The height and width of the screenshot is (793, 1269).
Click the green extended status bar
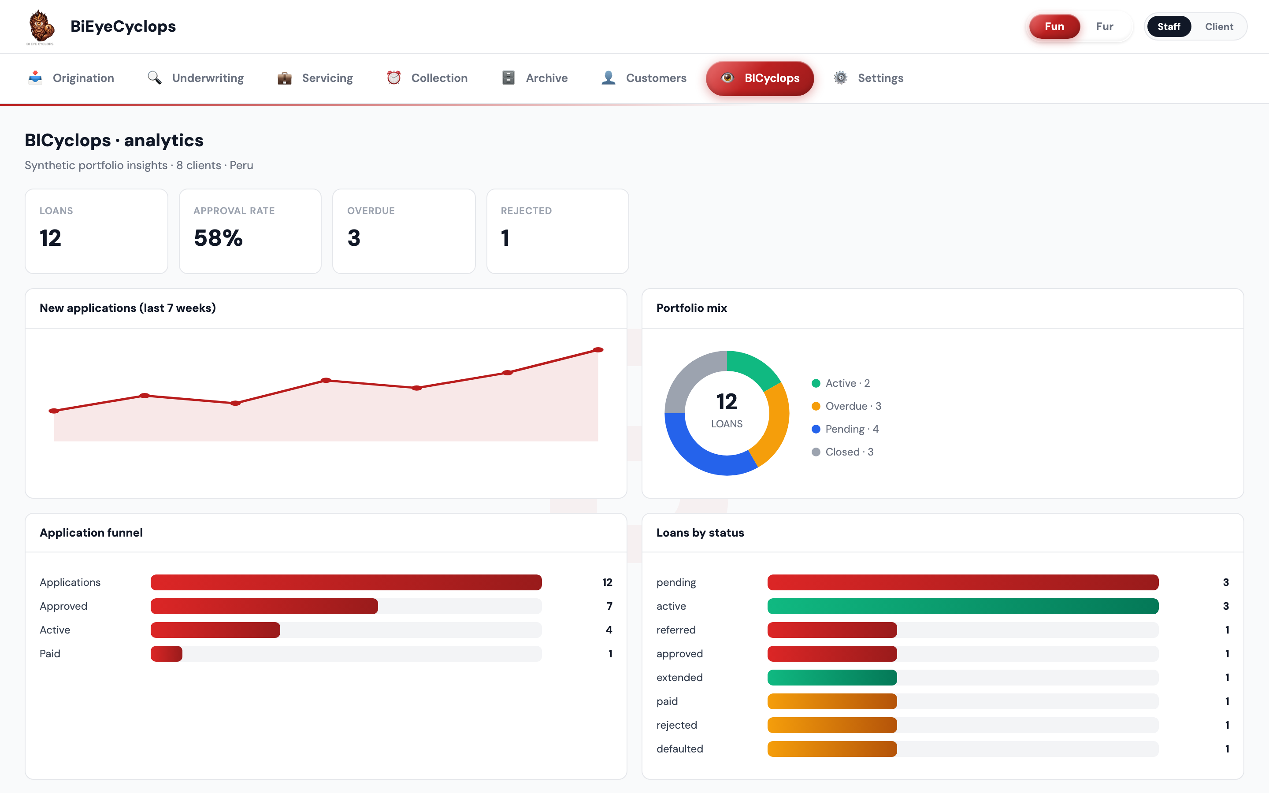pyautogui.click(x=832, y=678)
